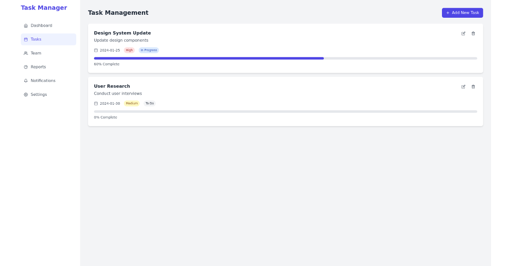Click the calendar icon beside Tasks
Image resolution: width=508 pixels, height=266 pixels.
26,39
